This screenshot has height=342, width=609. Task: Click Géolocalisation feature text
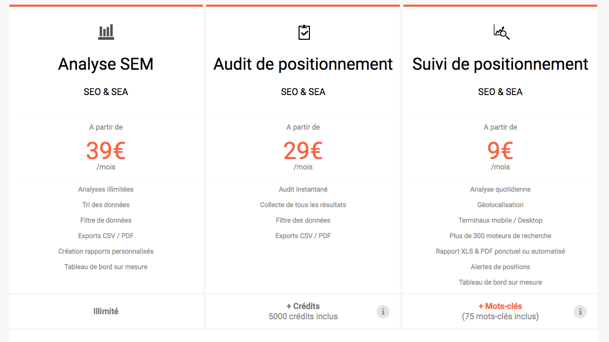pos(500,205)
